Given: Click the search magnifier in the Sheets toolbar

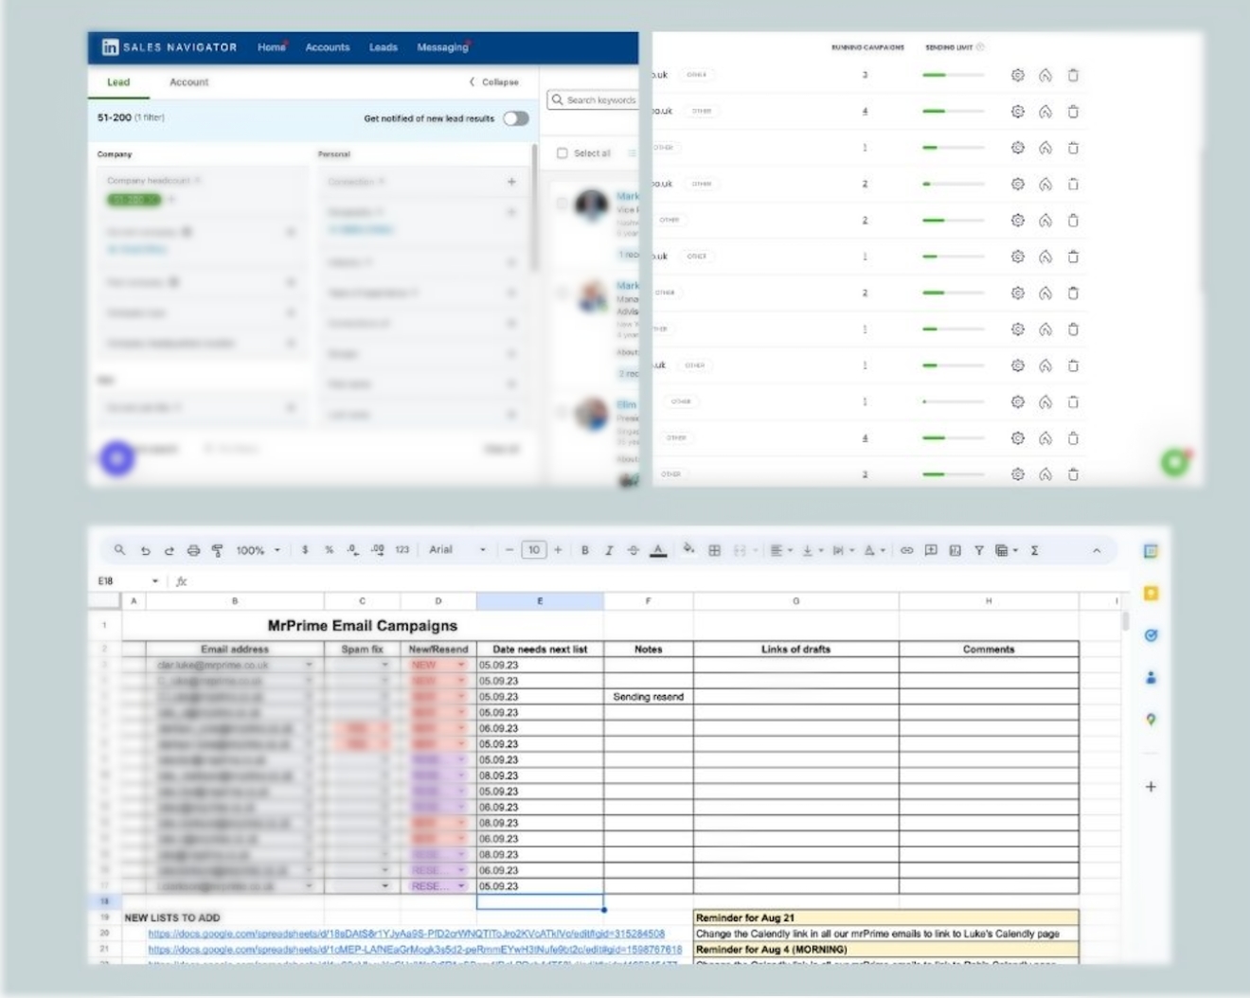Looking at the screenshot, I should tap(119, 549).
